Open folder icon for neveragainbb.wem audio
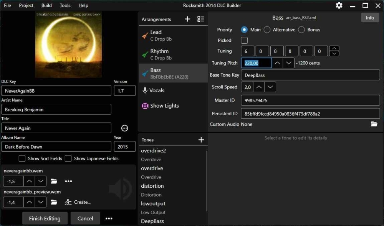This screenshot has width=384, height=226. coord(54,181)
